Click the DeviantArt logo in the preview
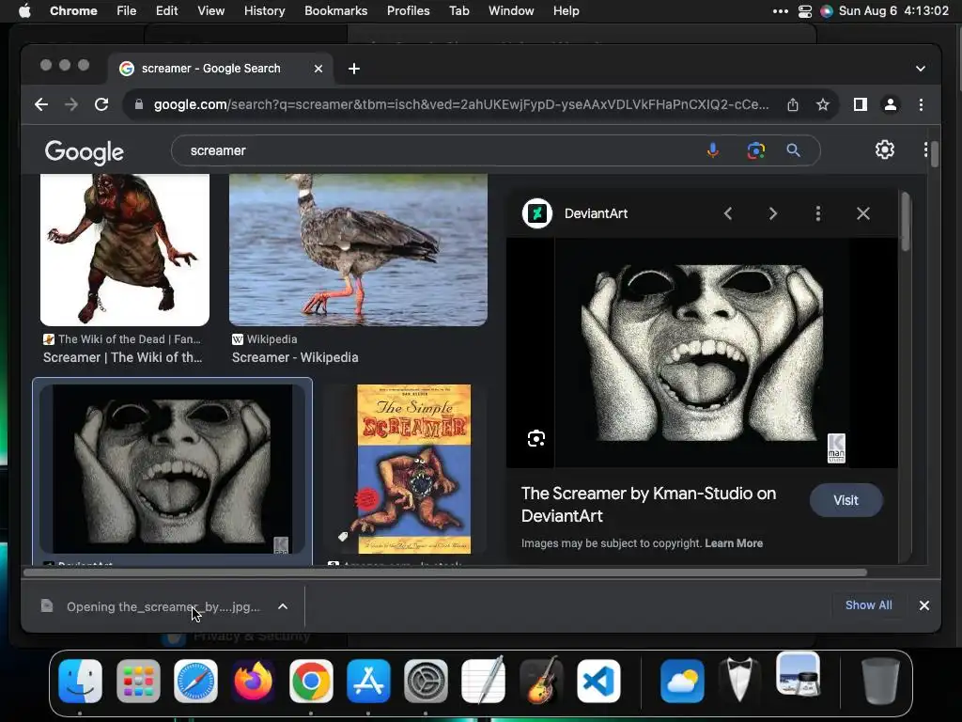The height and width of the screenshot is (722, 962). coord(536,213)
